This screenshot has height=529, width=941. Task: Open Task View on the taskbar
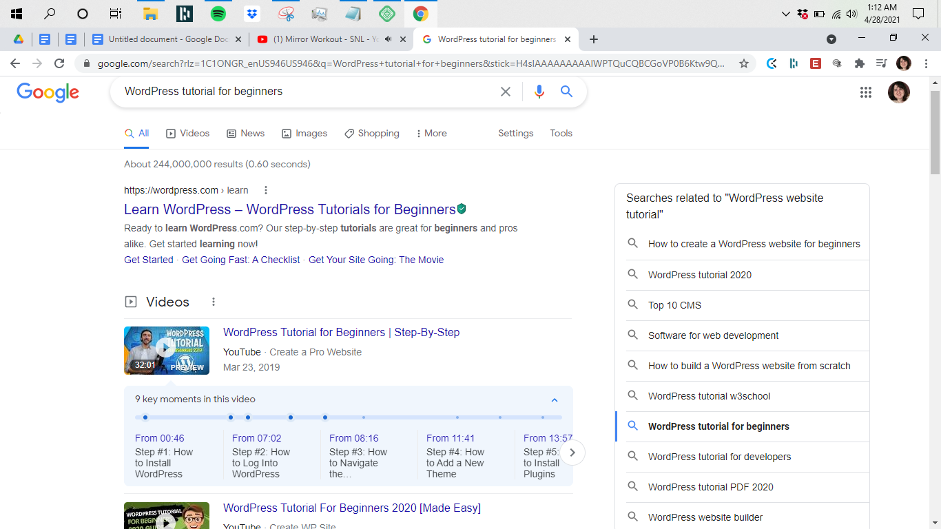116,14
